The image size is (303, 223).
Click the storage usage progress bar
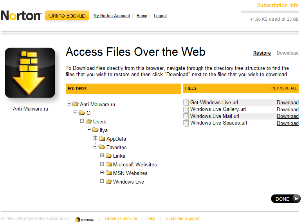tap(270, 12)
